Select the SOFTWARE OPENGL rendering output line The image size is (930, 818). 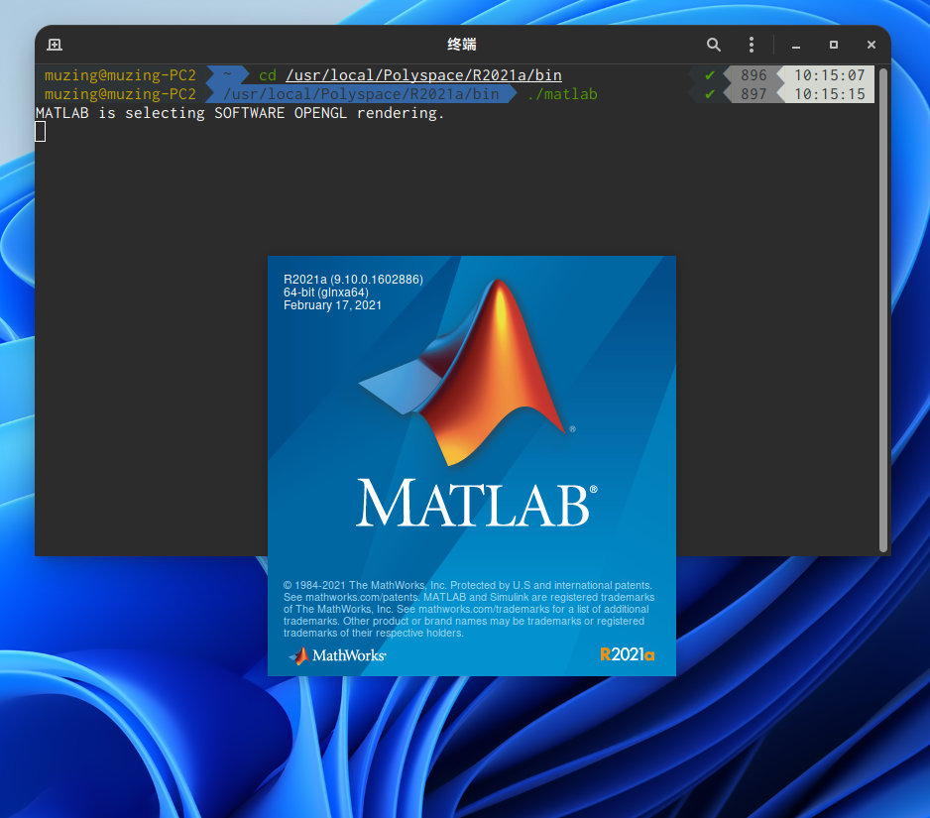[x=243, y=113]
